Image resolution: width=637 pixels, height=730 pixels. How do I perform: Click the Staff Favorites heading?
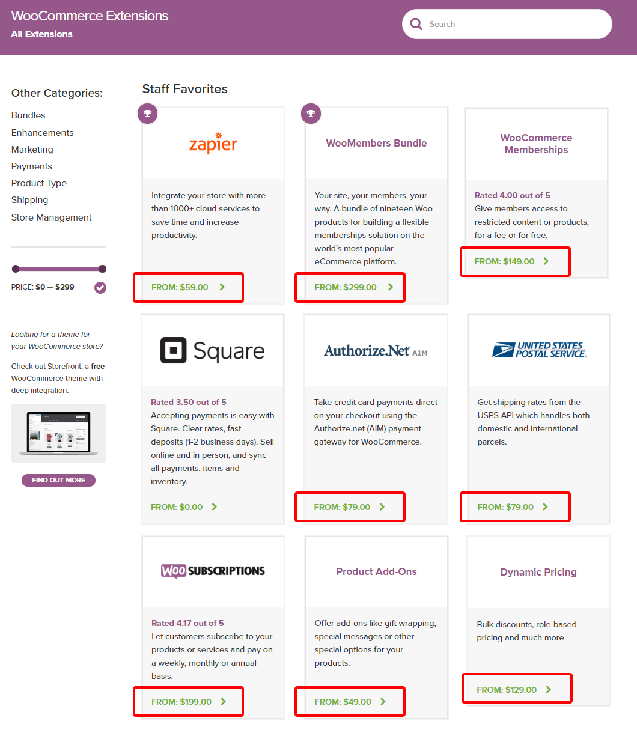[185, 89]
